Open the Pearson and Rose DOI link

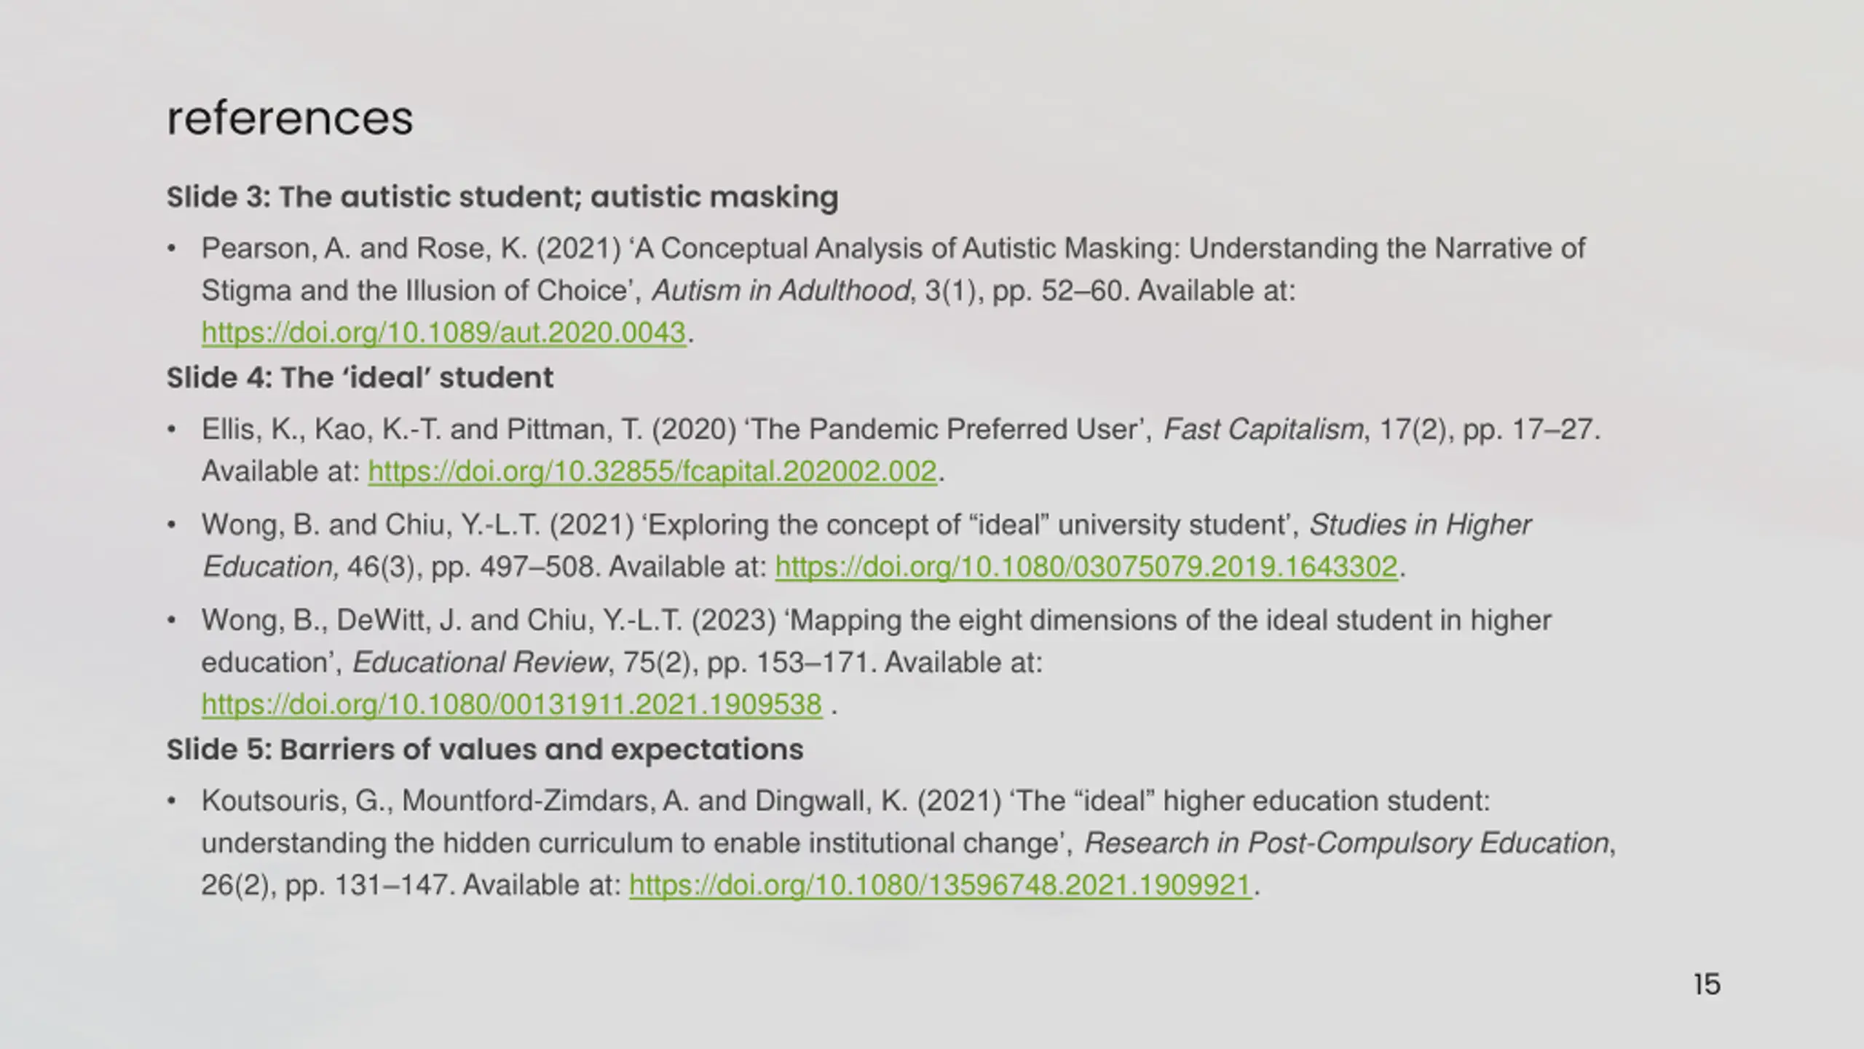coord(443,333)
